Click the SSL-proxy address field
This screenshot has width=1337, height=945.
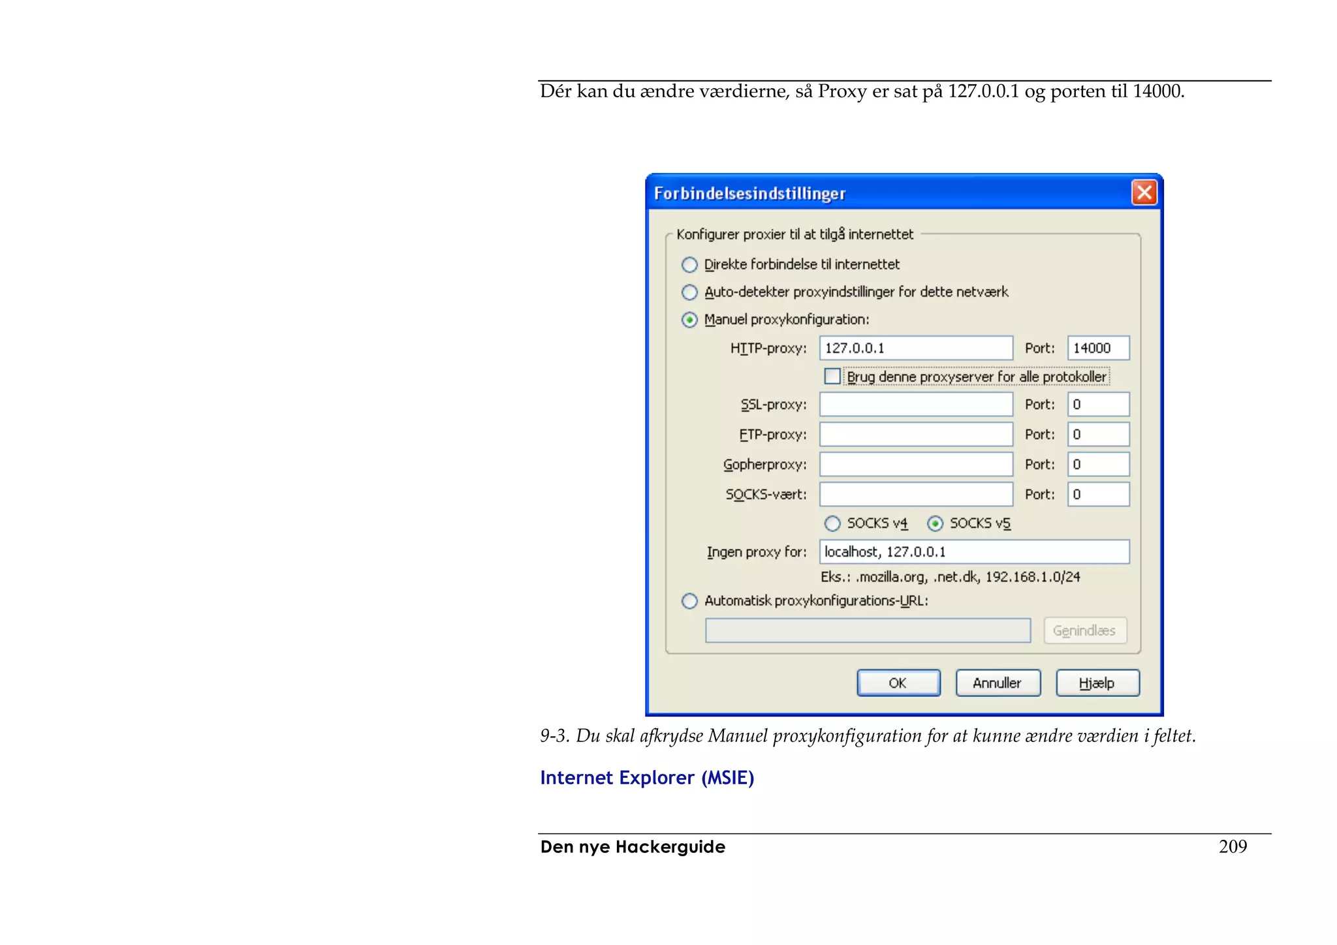tap(915, 405)
